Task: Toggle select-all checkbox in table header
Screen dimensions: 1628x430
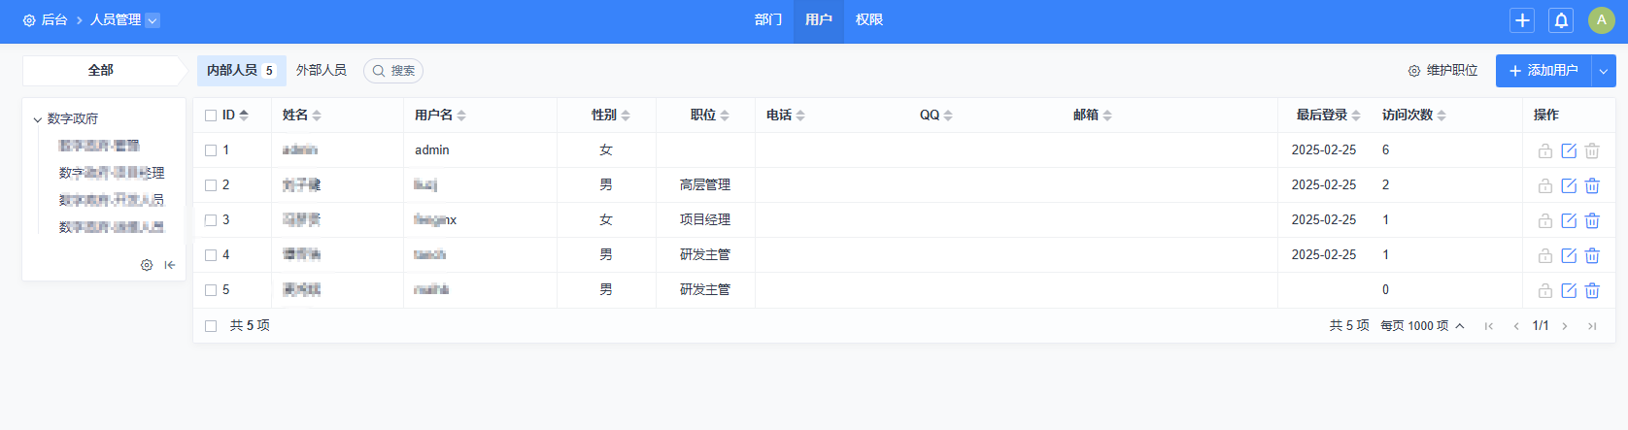Action: coord(211,116)
